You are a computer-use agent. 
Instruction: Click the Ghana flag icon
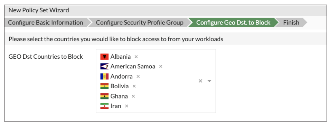104,96
